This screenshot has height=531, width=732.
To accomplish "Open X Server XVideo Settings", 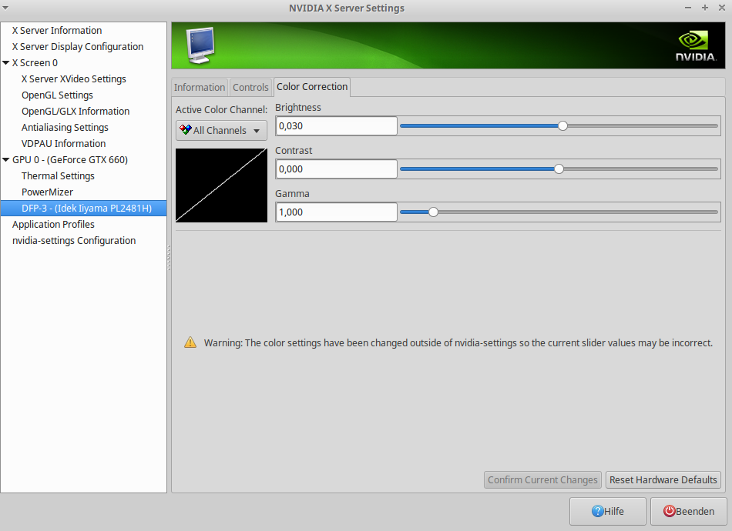I will pos(74,78).
